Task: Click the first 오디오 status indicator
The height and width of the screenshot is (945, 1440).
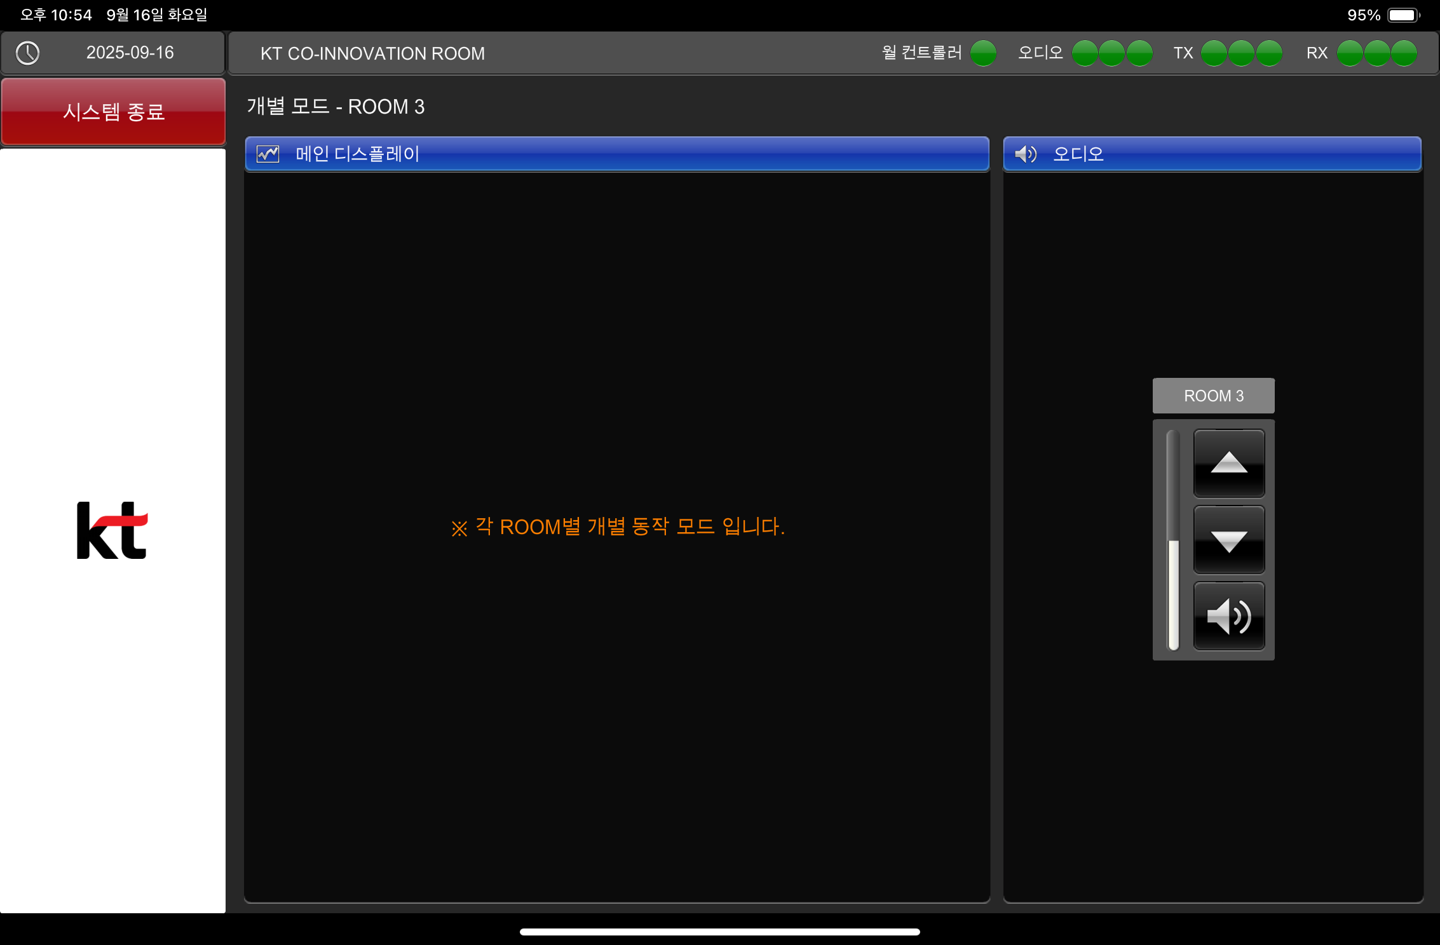Action: (x=1085, y=53)
